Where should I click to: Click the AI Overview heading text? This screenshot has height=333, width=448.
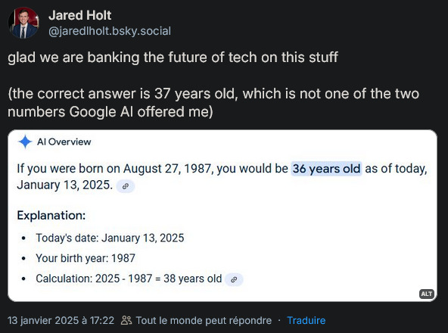pyautogui.click(x=64, y=142)
